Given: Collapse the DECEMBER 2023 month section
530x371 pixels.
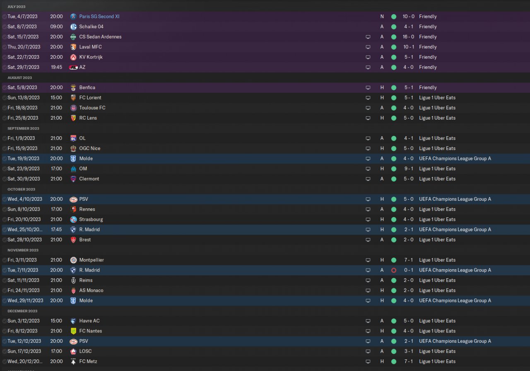Looking at the screenshot, I should [x=22, y=311].
